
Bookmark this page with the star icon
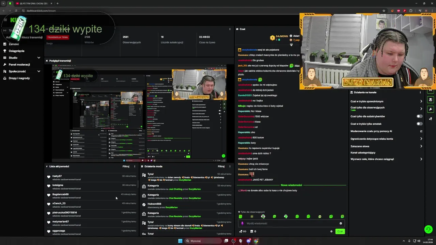coord(384,11)
